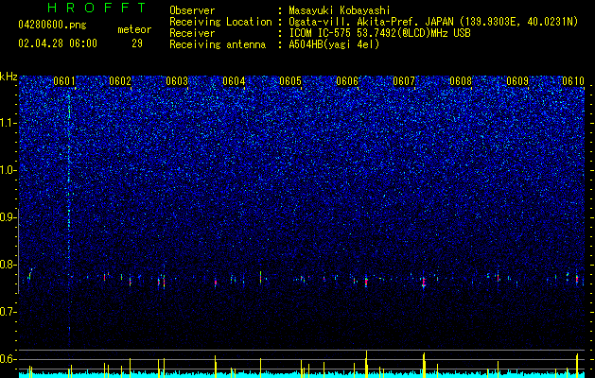
Task: Click the meteor count value 29
Action: [x=137, y=43]
